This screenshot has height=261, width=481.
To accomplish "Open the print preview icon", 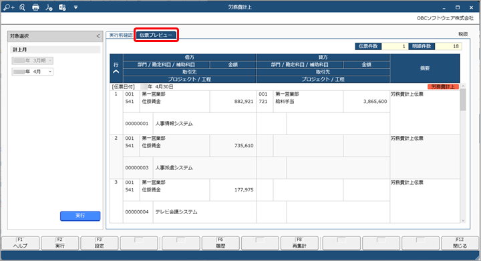I will pos(22,7).
